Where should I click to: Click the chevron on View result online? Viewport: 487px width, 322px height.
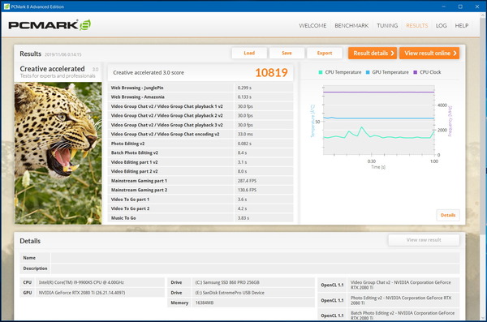click(455, 53)
